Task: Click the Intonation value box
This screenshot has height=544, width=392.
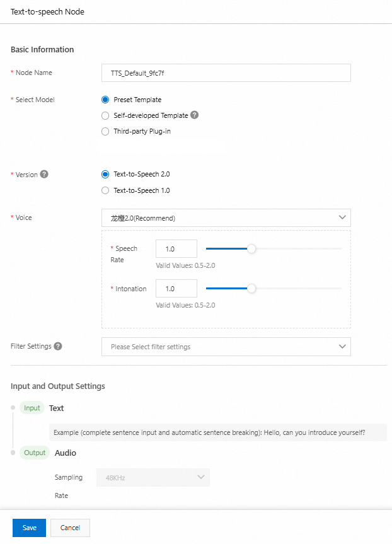Action: pos(176,289)
